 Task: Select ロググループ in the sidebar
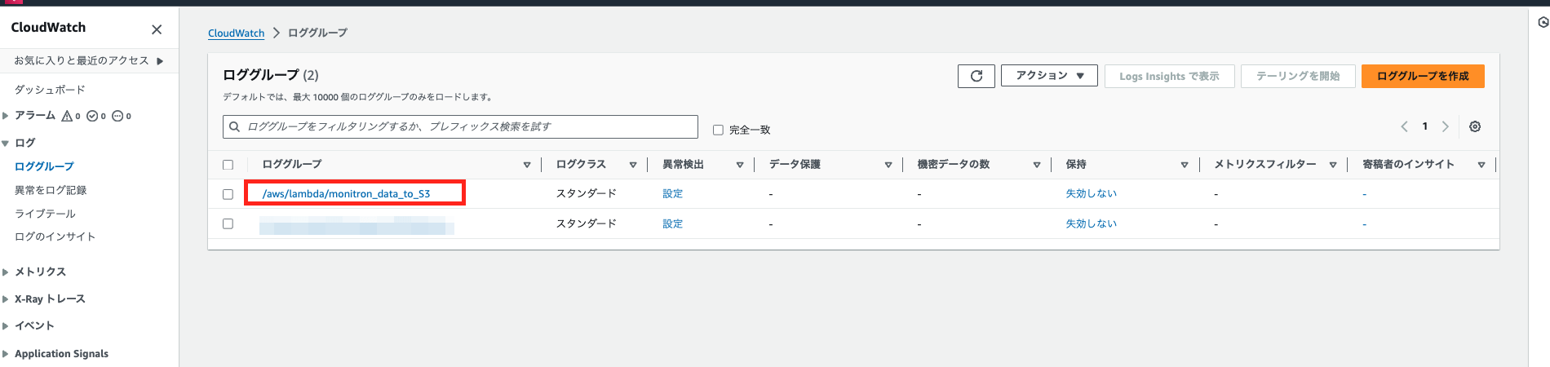pos(44,166)
